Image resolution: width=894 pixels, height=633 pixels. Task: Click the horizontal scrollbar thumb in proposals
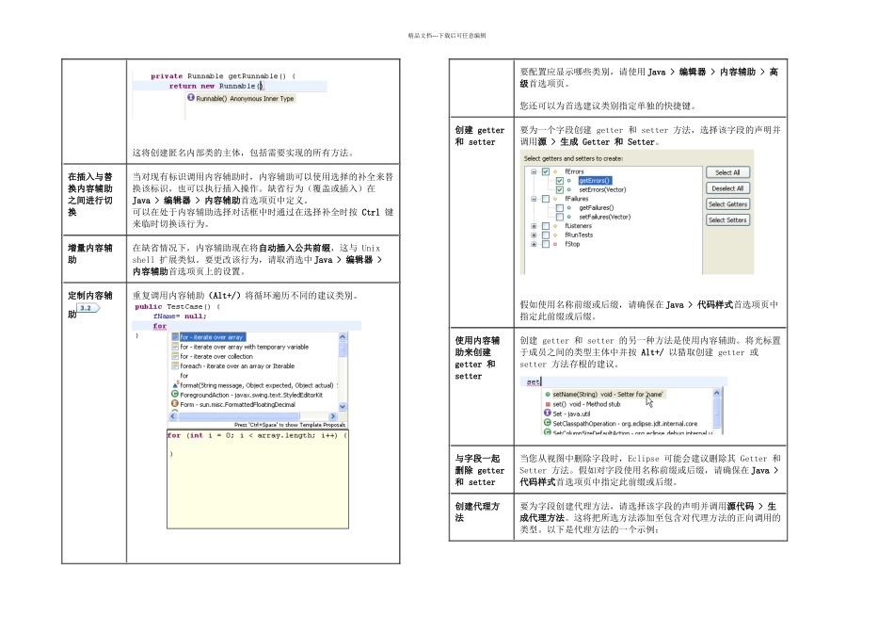[239, 416]
